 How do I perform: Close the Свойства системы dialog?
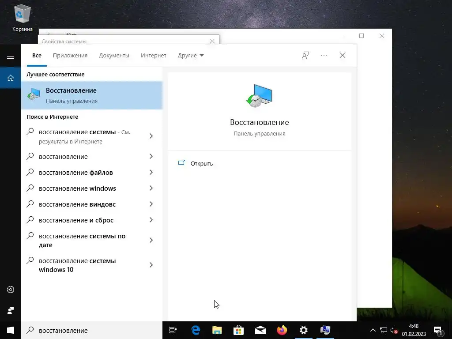tap(212, 41)
